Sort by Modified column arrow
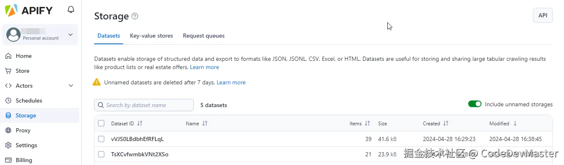This screenshot has width=564, height=165. click(515, 123)
